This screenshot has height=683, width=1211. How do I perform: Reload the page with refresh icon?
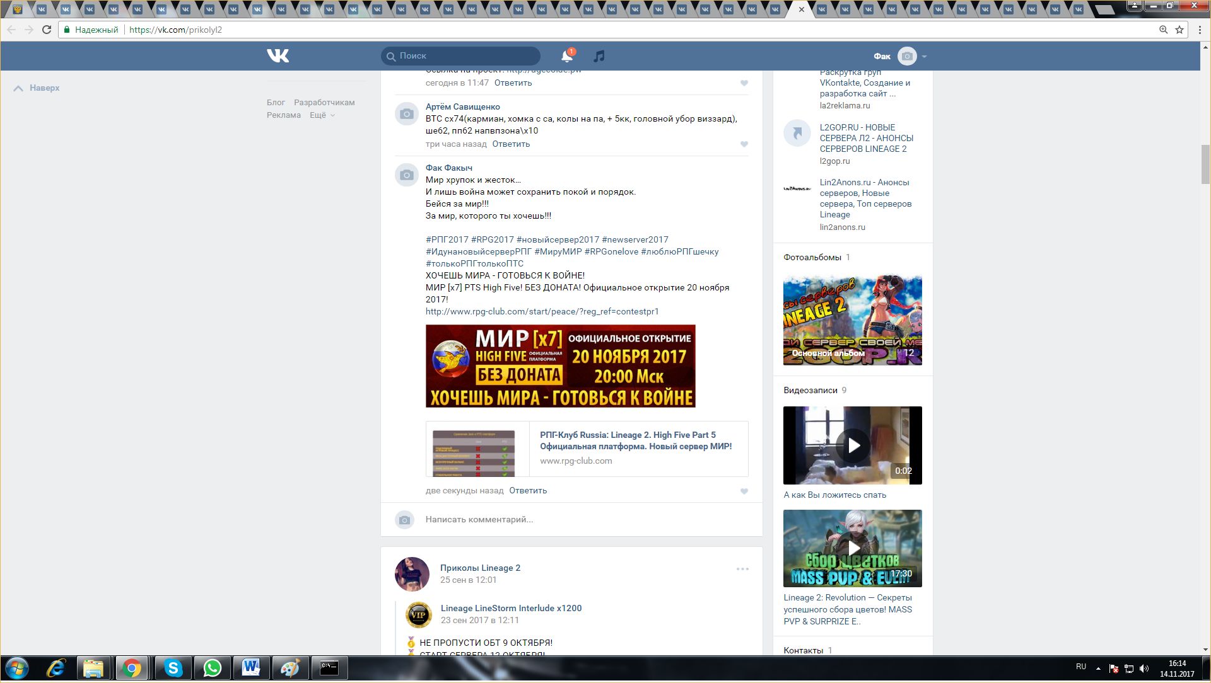47,30
